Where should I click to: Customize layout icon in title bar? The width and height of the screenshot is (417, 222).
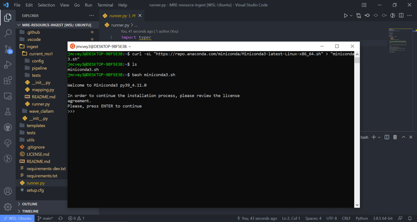click(364, 5)
